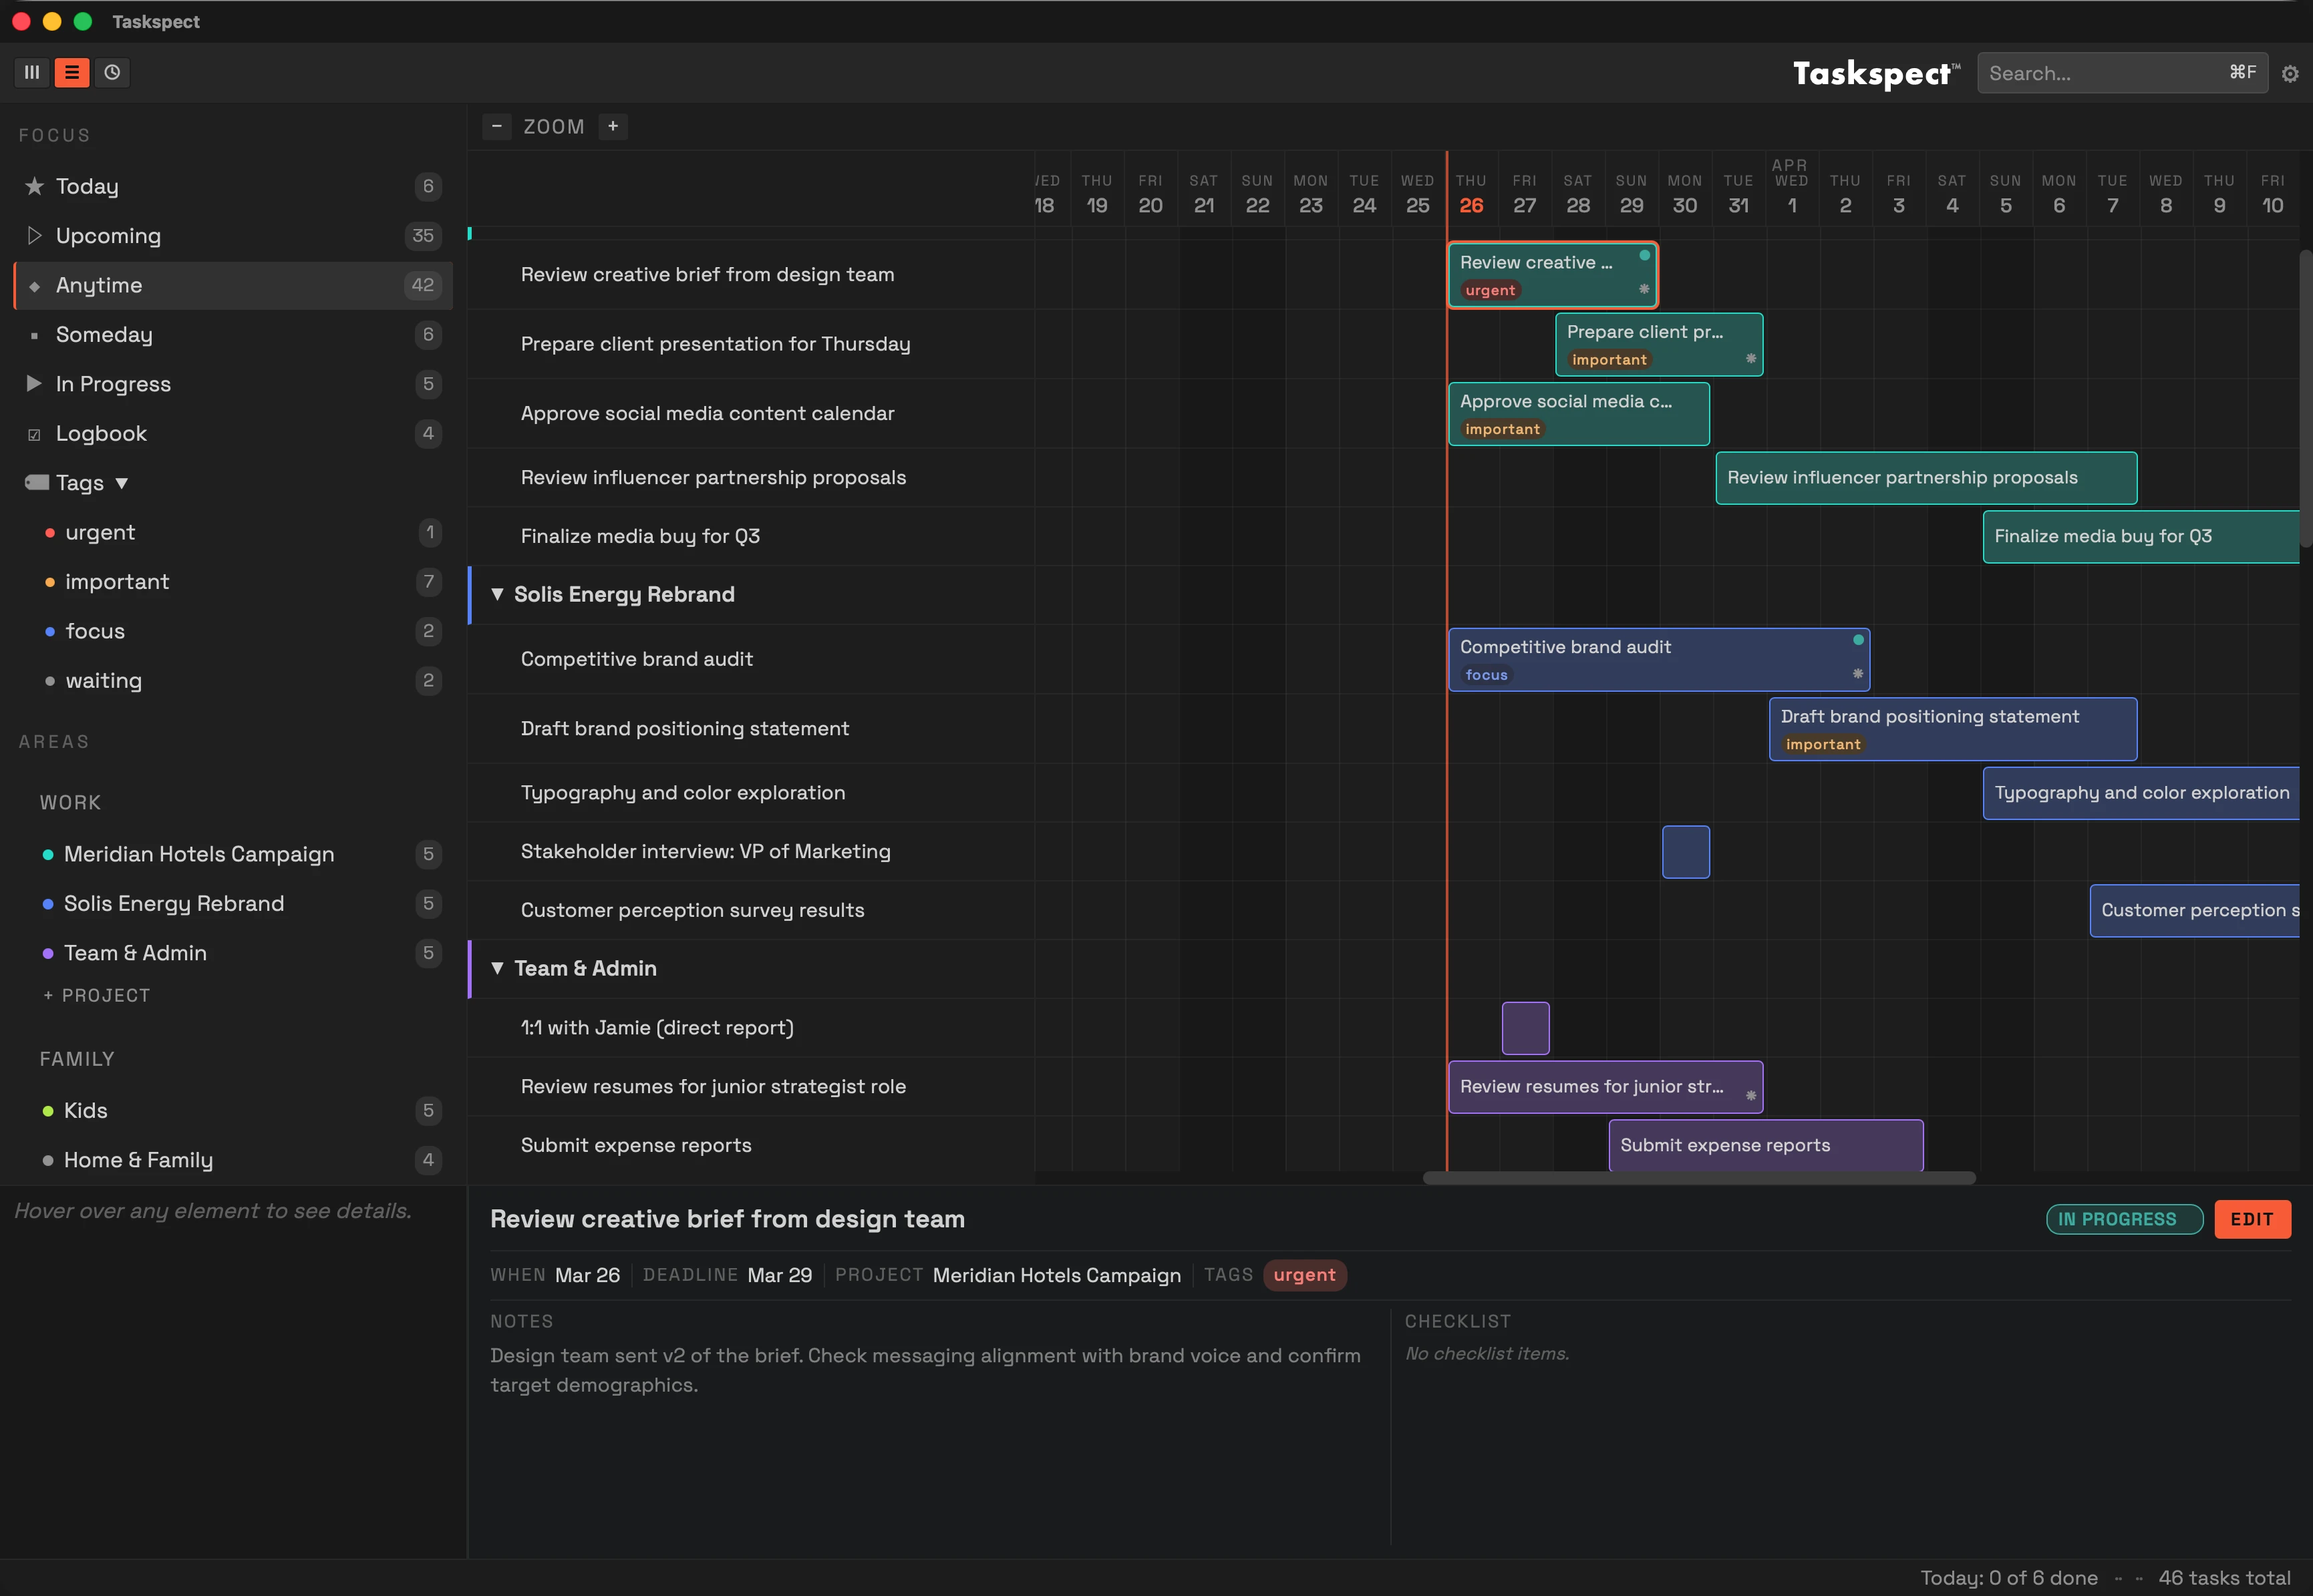
Task: Click Mar 29 deadline value
Action: [779, 1275]
